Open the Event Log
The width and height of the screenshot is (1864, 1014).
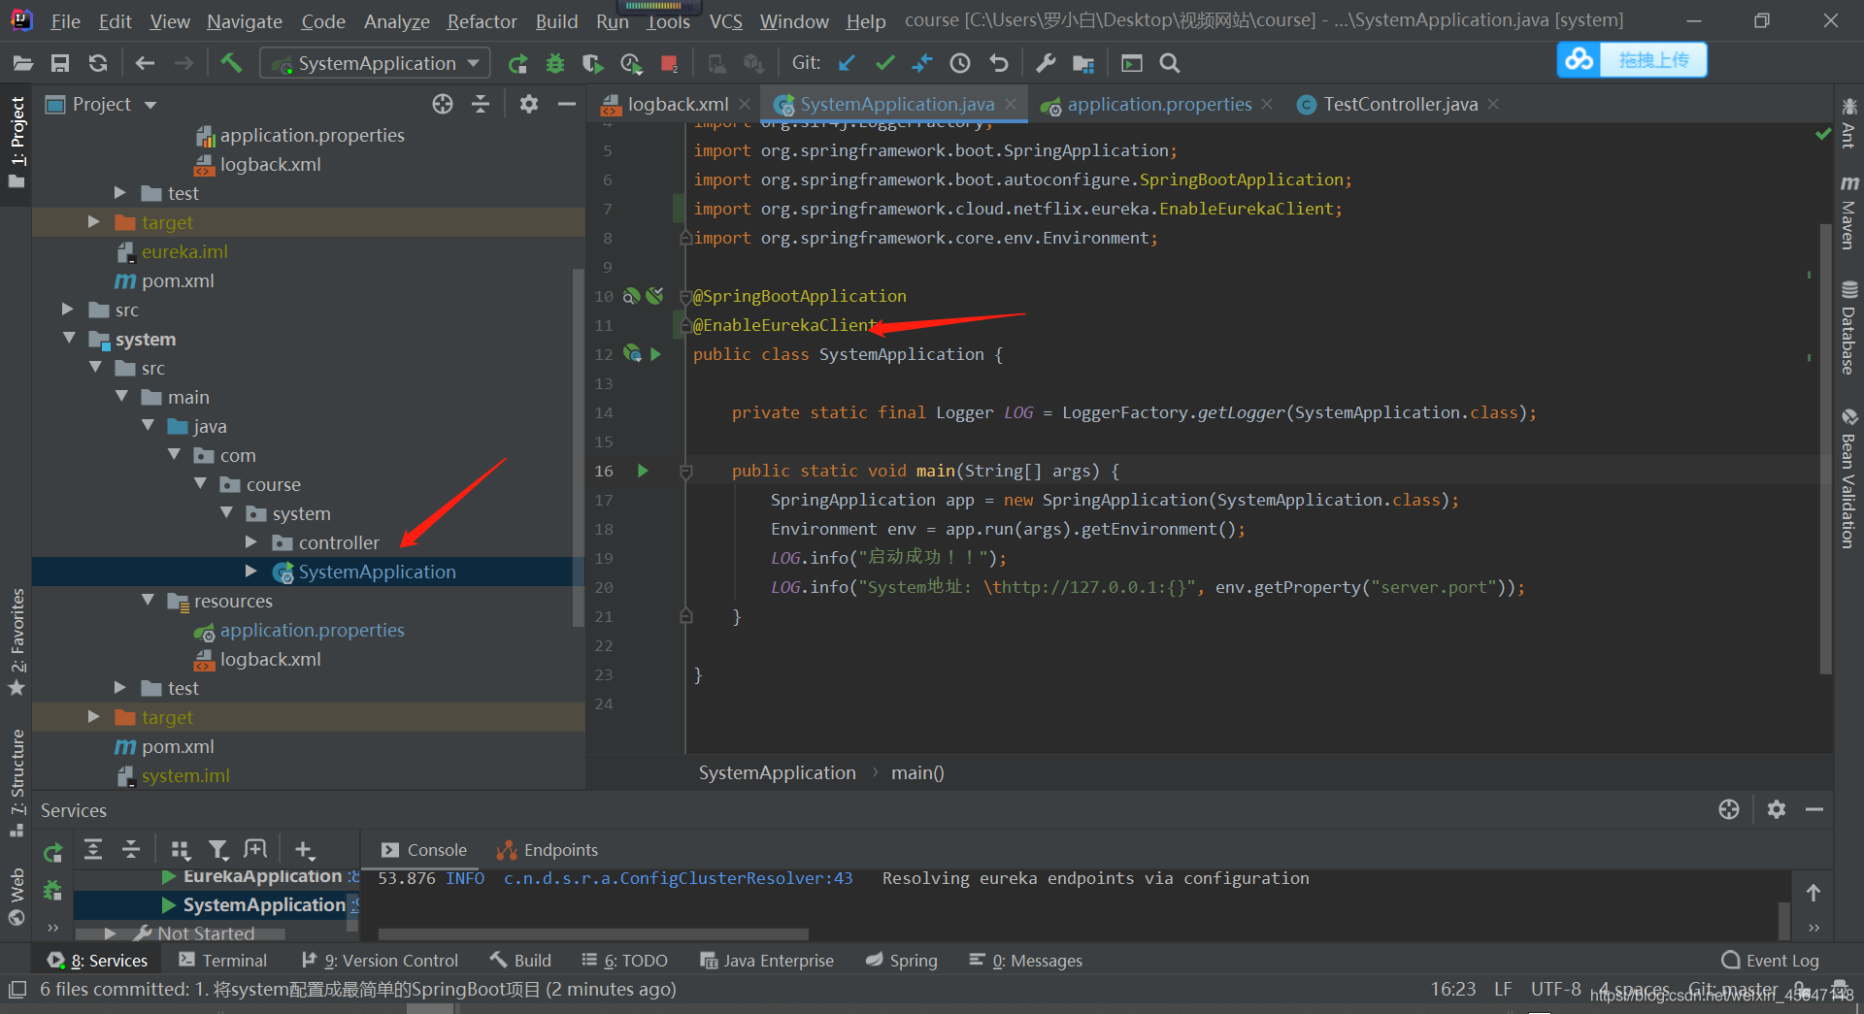(x=1770, y=961)
